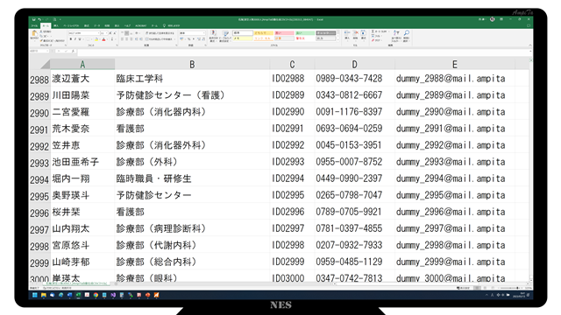
Task: Click the Save icon in quick access toolbar
Action: pos(33,19)
